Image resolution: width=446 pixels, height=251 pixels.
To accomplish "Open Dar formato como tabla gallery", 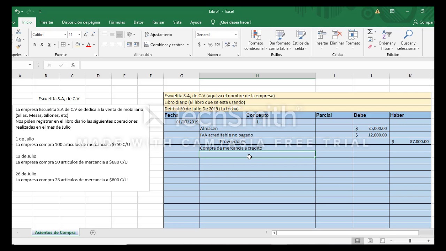I will coord(280,40).
